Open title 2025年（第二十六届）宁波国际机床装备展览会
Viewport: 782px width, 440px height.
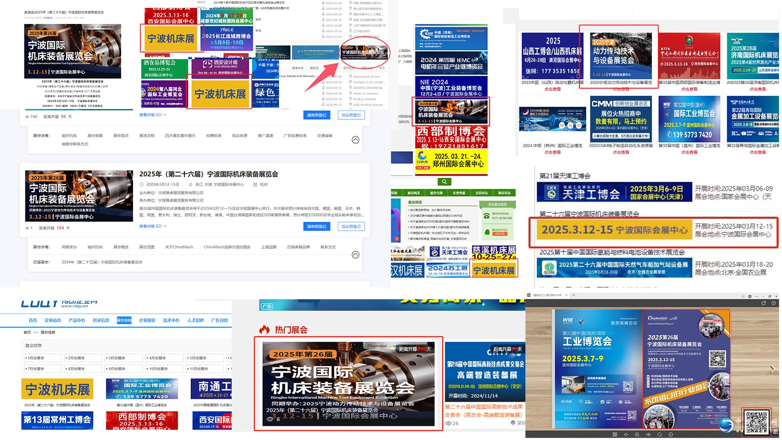coord(209,174)
